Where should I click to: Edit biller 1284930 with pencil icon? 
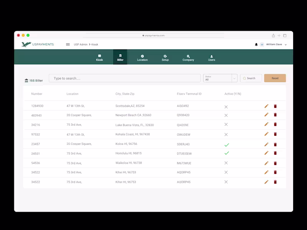266,106
